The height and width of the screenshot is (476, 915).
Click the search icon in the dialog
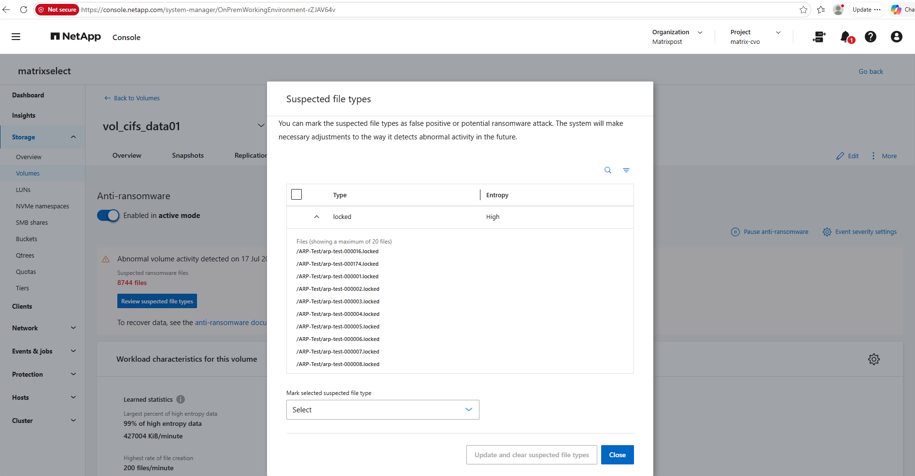click(608, 170)
